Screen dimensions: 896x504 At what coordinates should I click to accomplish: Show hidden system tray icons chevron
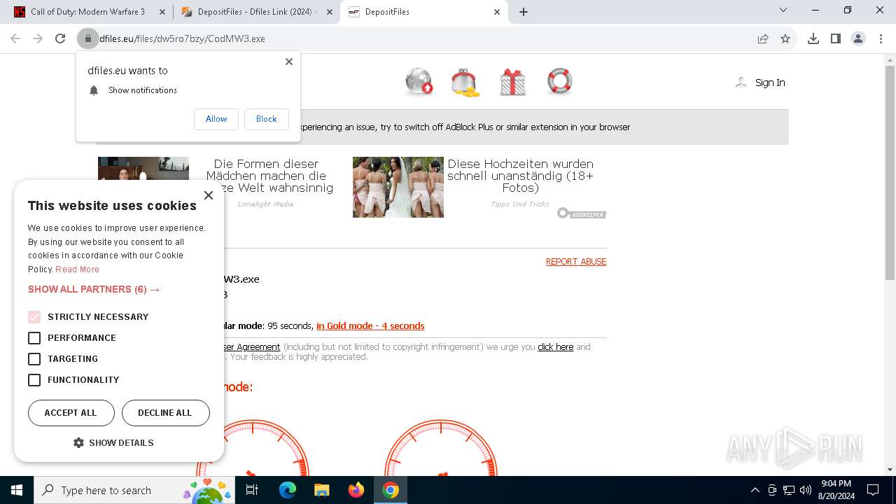click(x=755, y=490)
